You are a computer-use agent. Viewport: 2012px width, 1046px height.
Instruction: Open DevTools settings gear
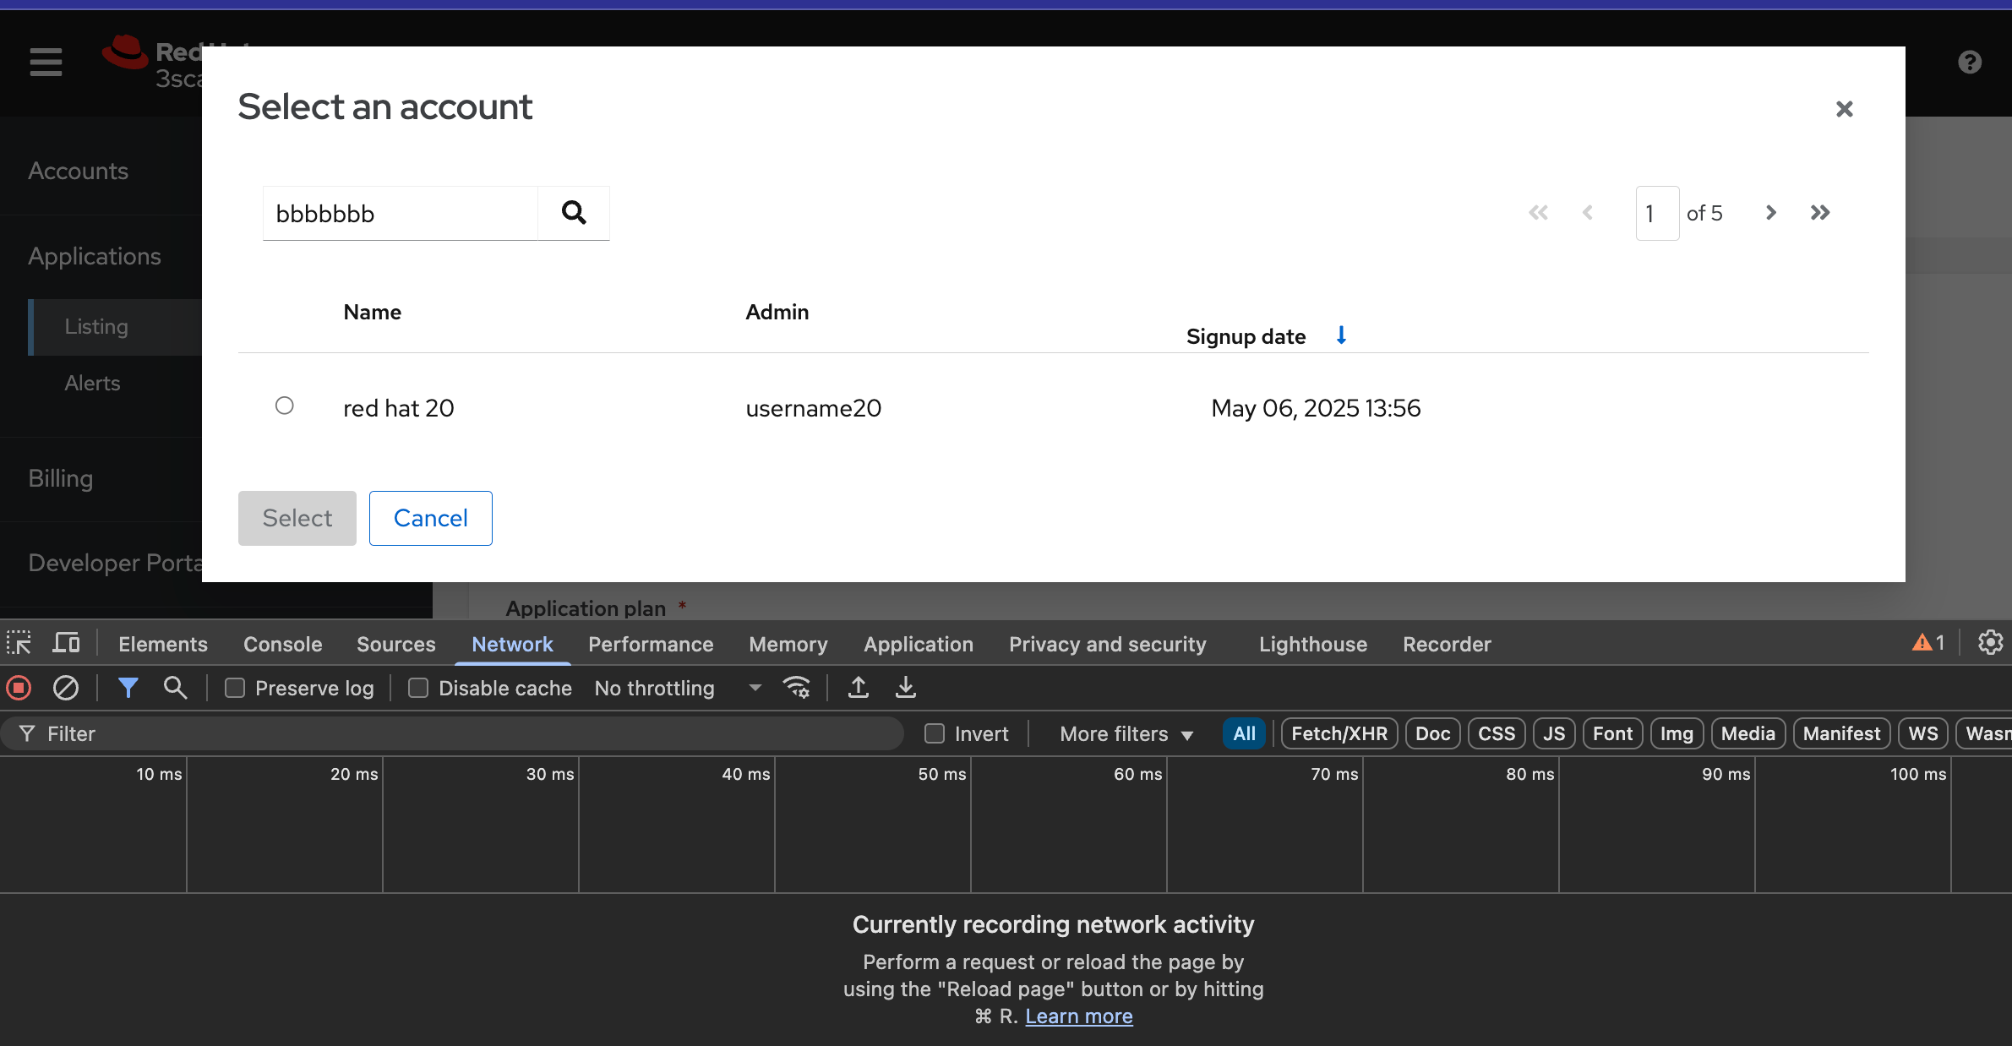pyautogui.click(x=1990, y=643)
